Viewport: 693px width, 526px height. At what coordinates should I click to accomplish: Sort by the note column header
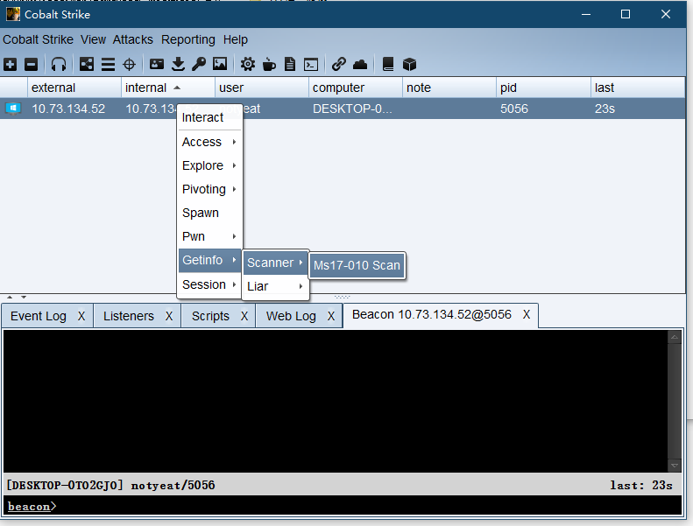[449, 88]
